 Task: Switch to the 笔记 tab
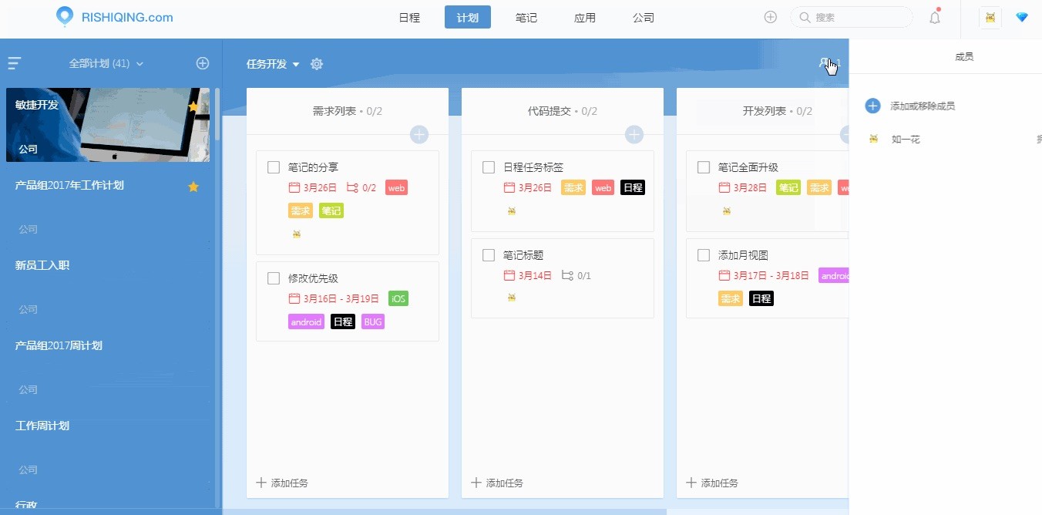(526, 17)
